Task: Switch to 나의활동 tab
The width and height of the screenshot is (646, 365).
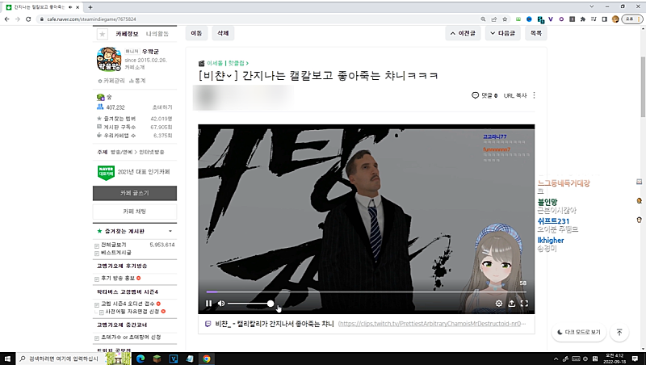Action: coord(157,34)
